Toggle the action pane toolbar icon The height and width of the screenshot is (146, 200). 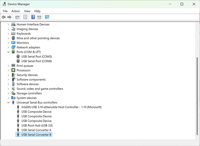click(39, 17)
